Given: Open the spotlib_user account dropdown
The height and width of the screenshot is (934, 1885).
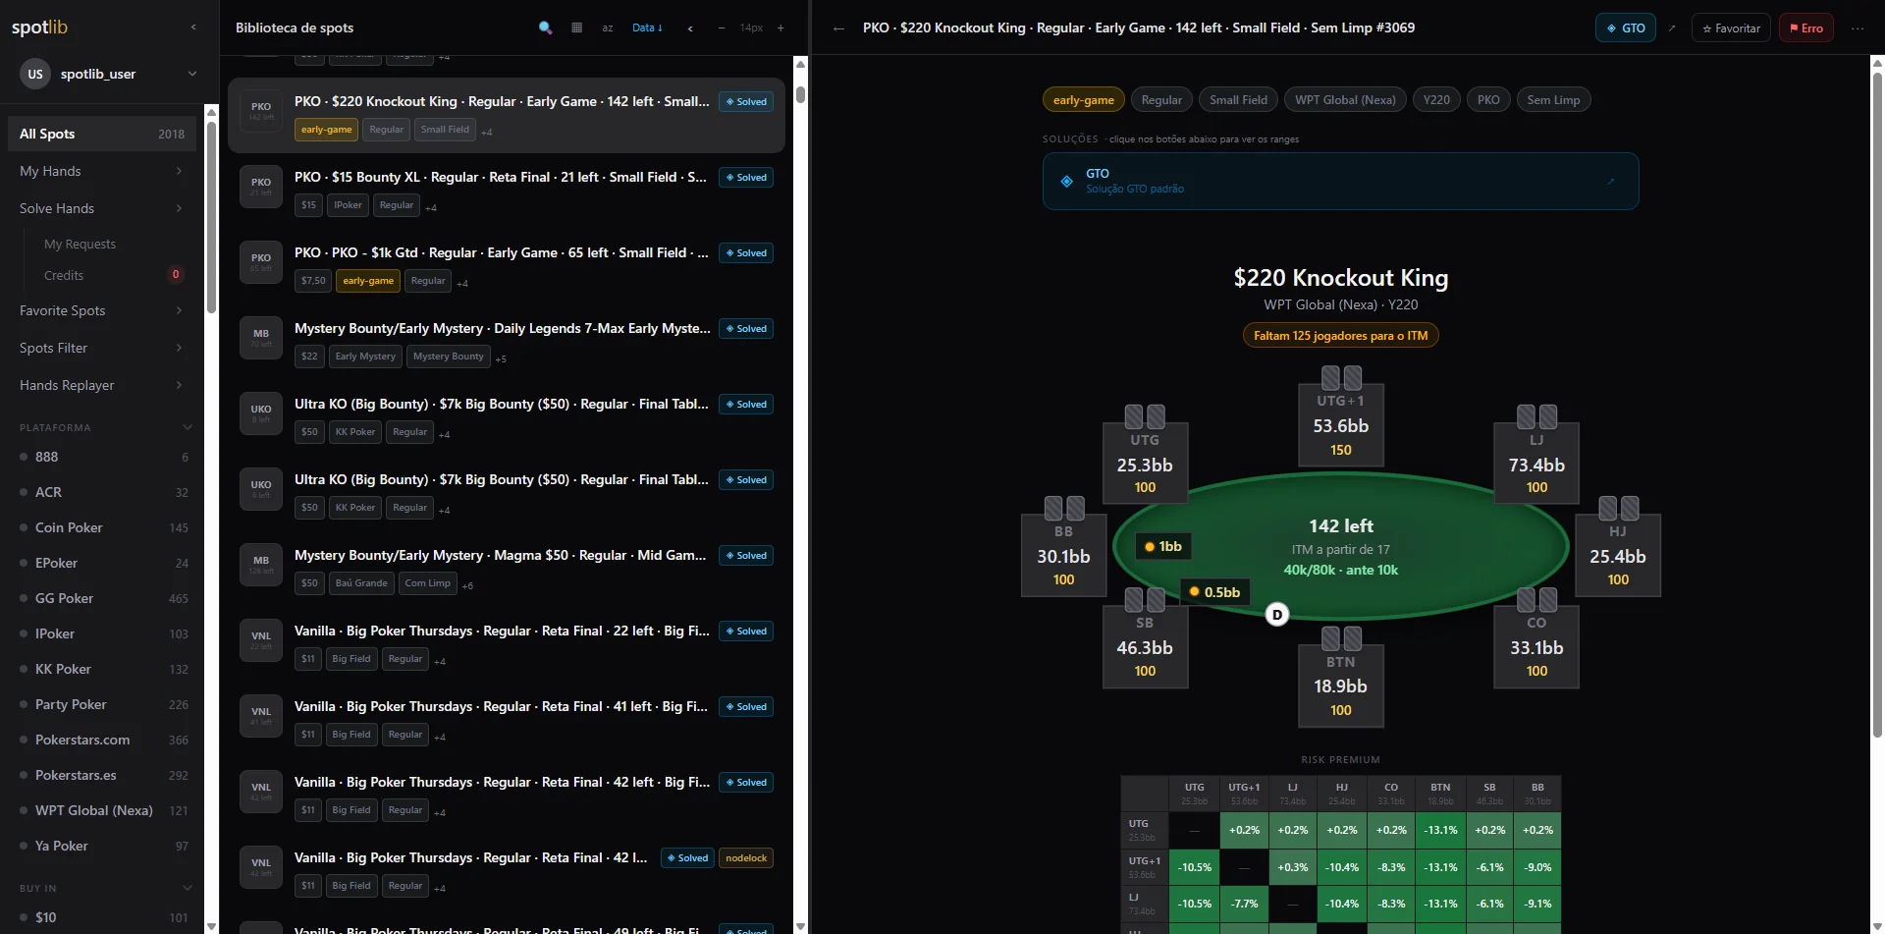Looking at the screenshot, I should click(109, 74).
